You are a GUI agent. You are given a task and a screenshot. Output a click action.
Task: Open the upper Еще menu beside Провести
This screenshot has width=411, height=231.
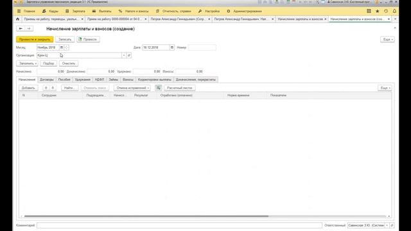click(387, 39)
